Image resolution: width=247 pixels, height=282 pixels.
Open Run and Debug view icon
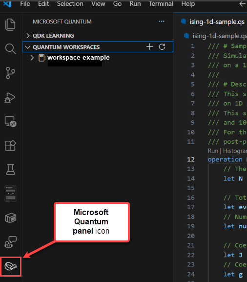[x=10, y=98]
